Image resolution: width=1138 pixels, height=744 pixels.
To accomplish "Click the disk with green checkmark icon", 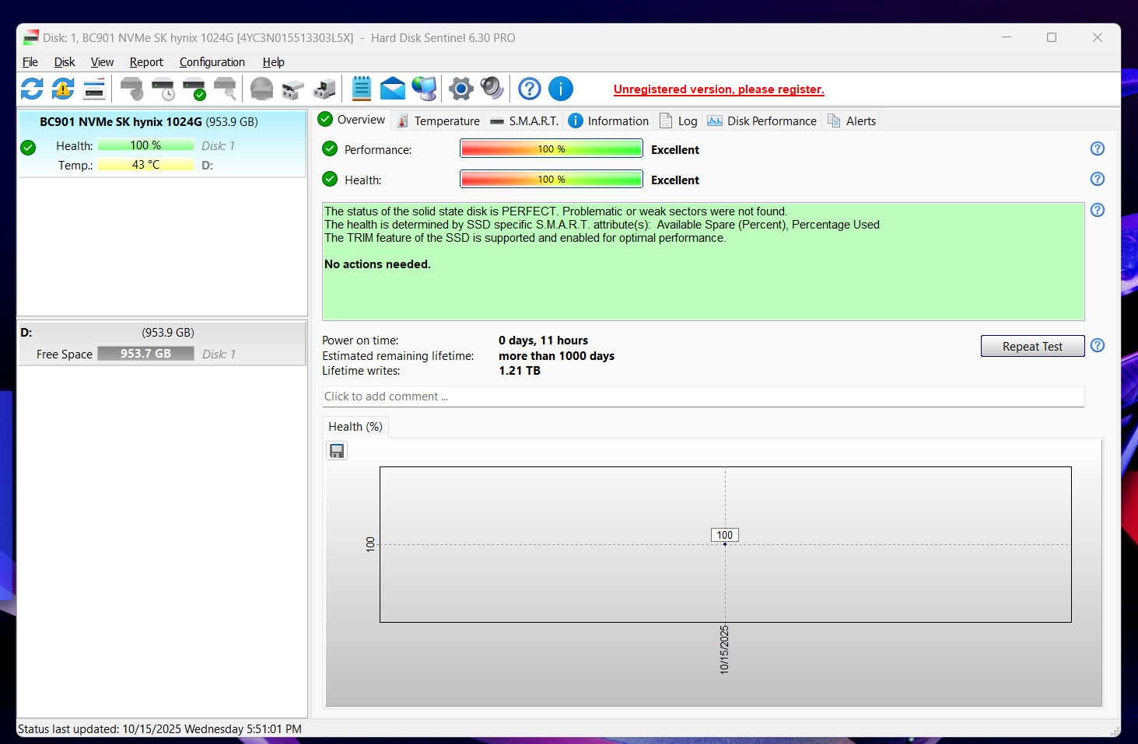I will (194, 89).
